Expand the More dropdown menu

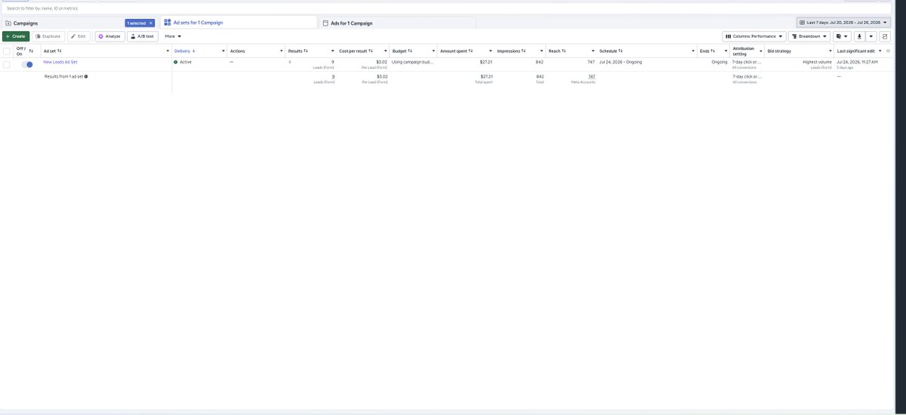pyautogui.click(x=173, y=36)
